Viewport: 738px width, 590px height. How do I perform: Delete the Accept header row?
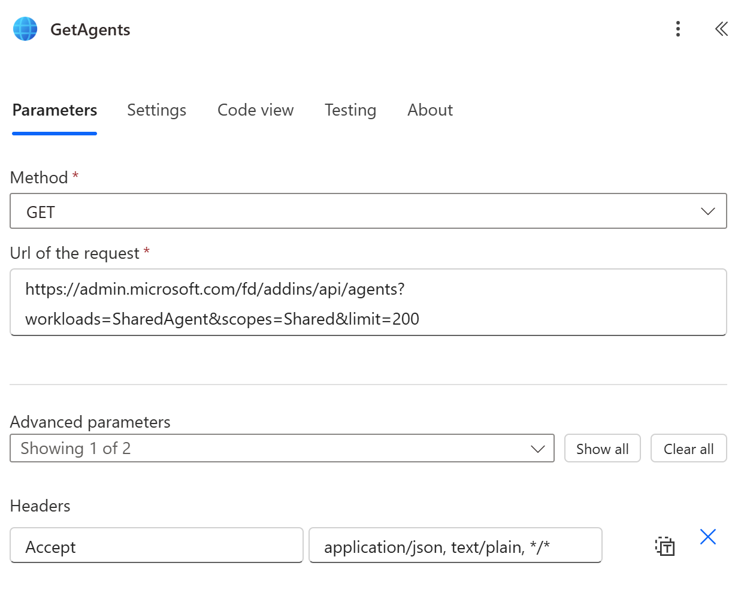point(707,537)
